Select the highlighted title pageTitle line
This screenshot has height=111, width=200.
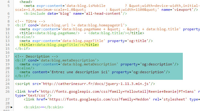point(59,45)
